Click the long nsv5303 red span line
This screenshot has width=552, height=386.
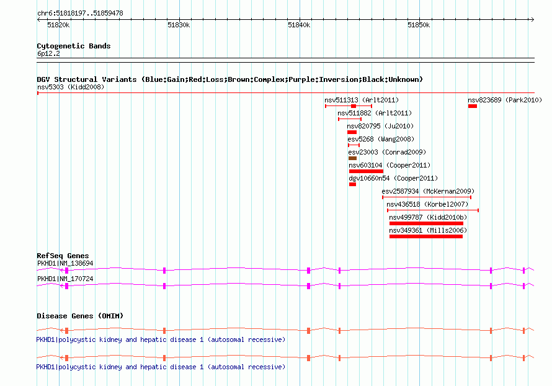[x=286, y=93]
